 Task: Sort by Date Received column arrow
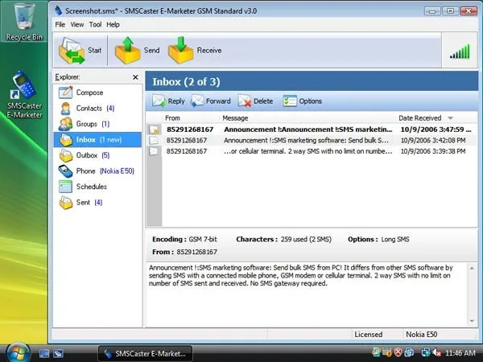[450, 118]
